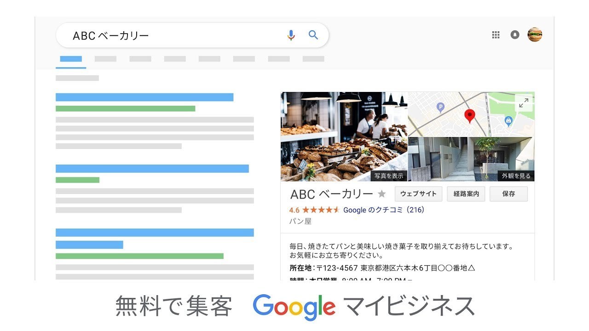Click the parking marker on map
The height and width of the screenshot is (331, 589).
coord(440,108)
